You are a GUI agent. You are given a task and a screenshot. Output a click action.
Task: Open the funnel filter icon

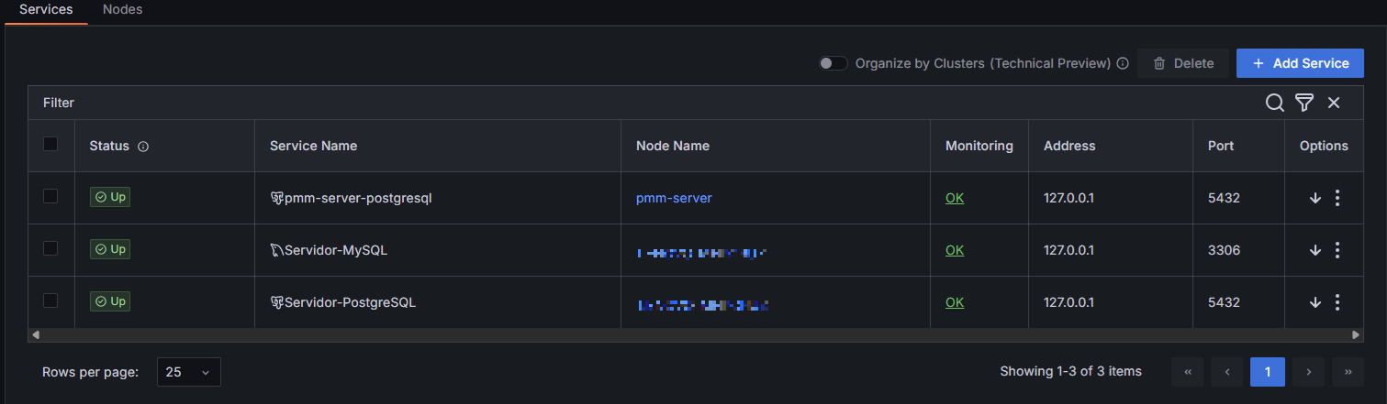pos(1303,103)
